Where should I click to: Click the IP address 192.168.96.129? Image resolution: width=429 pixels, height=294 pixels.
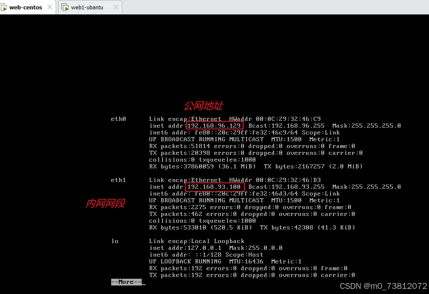(214, 126)
